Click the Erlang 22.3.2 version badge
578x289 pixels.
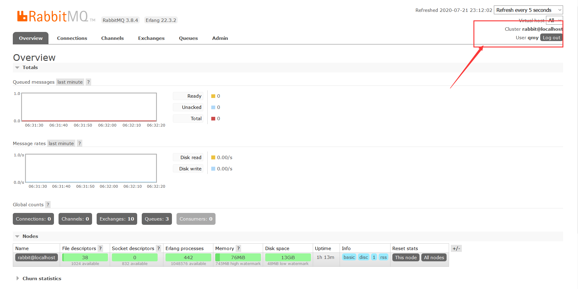pos(161,20)
